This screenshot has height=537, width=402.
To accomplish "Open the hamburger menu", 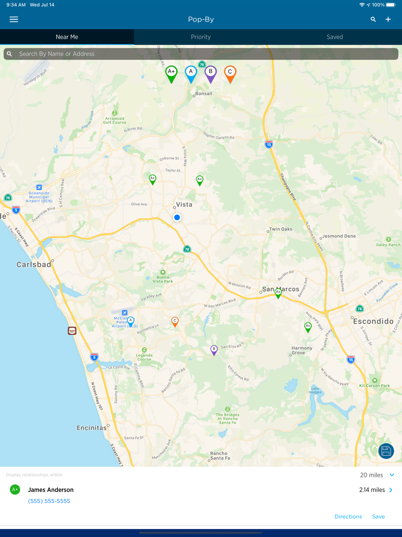I will (14, 19).
